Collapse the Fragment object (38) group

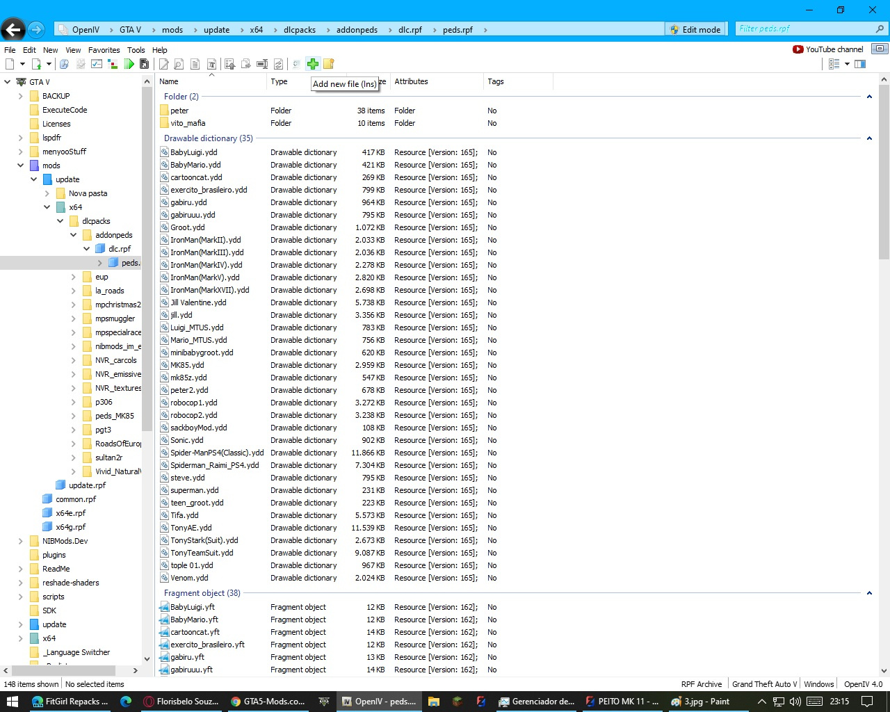tap(869, 593)
